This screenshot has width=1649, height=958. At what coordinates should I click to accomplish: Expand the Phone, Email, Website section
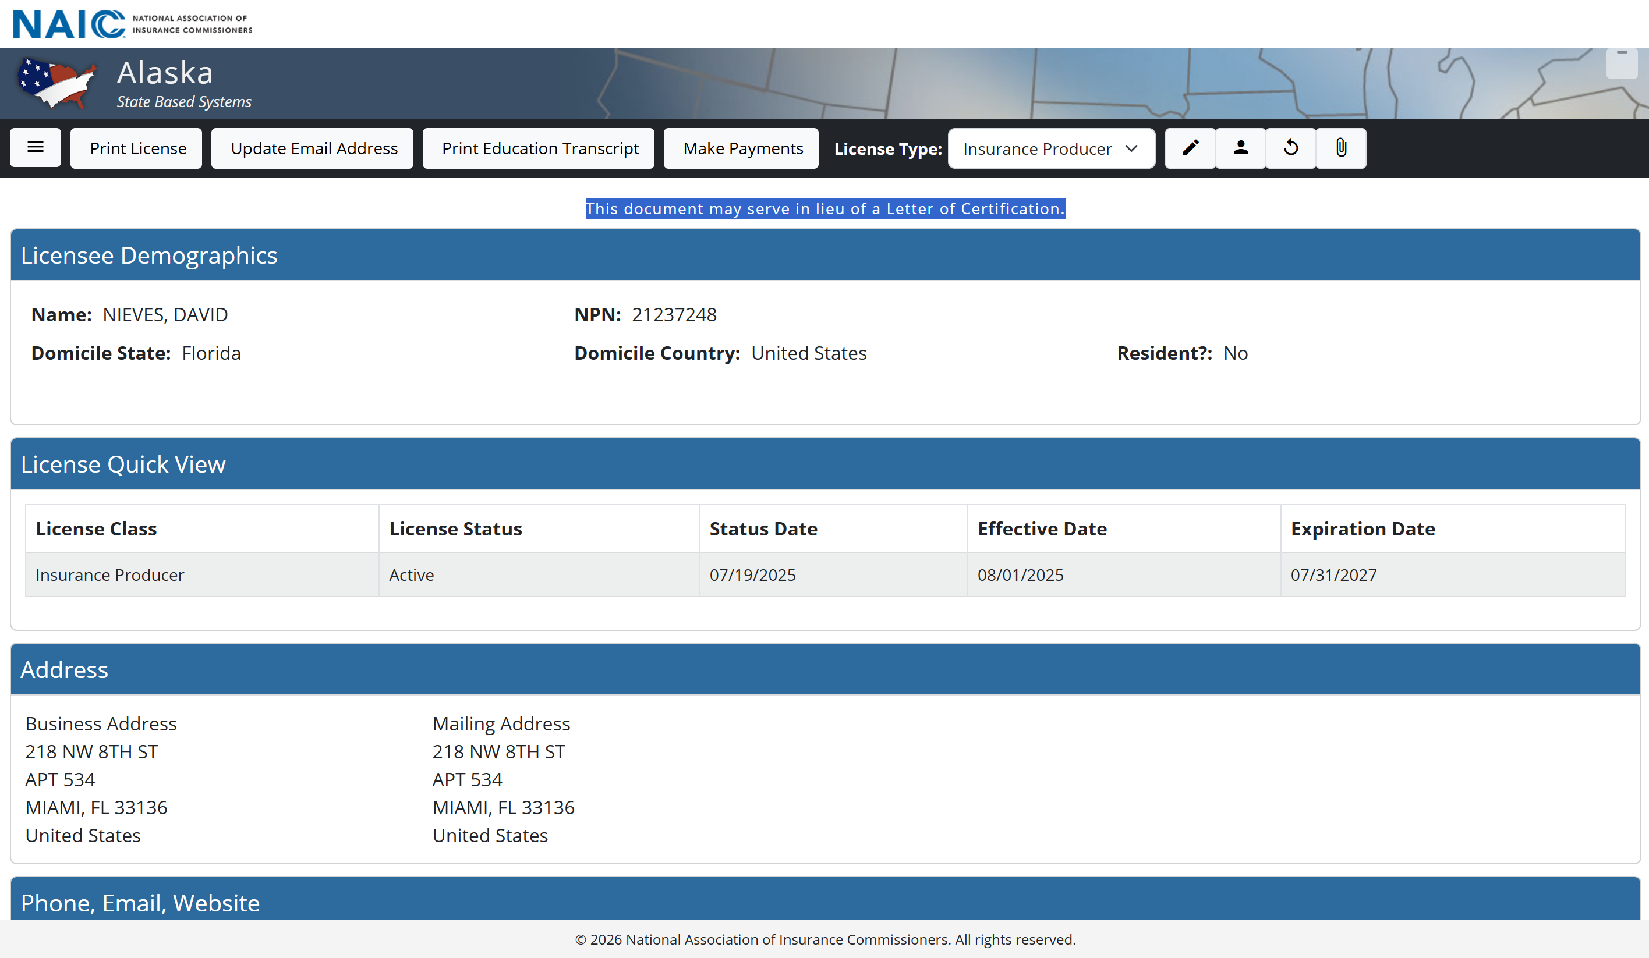pyautogui.click(x=824, y=902)
